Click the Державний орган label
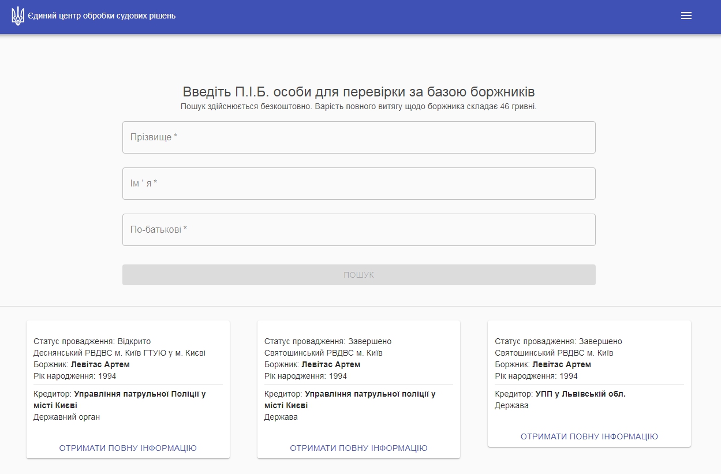 (66, 417)
